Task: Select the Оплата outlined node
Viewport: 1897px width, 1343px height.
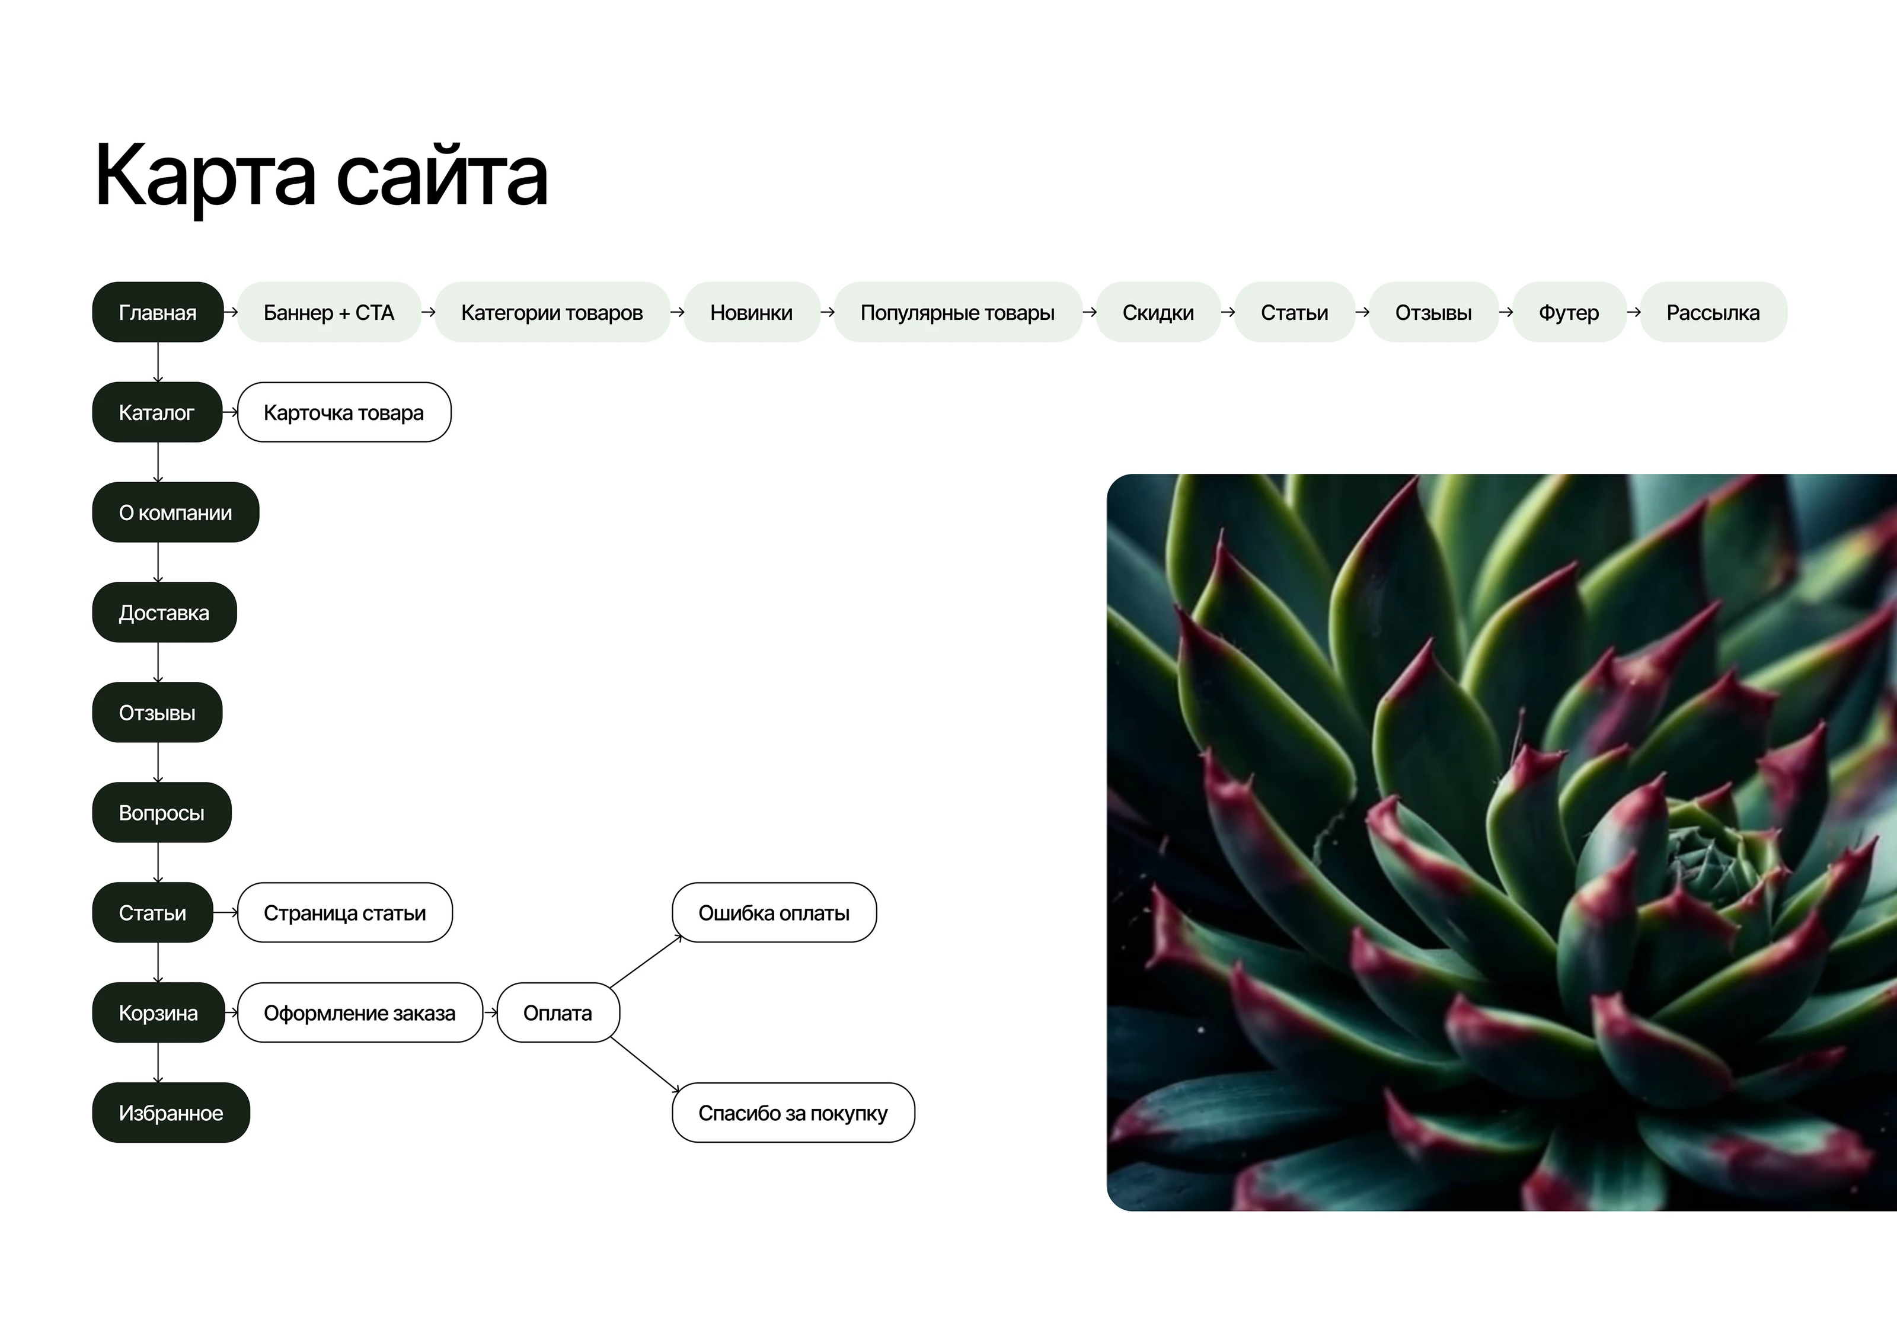Action: point(558,1013)
